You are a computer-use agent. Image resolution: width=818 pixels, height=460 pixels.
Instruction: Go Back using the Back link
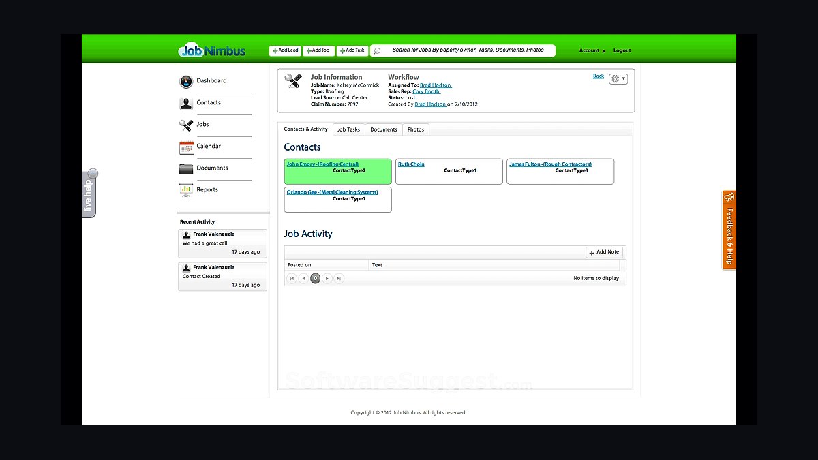(599, 76)
